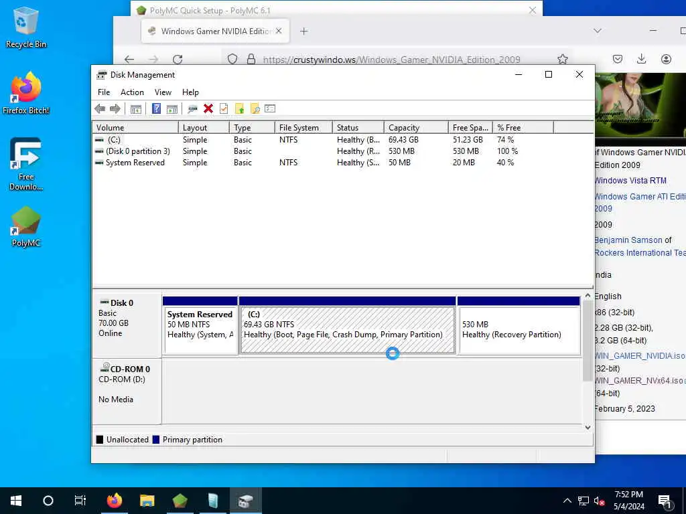The height and width of the screenshot is (514, 686).
Task: Click the CD-ROM 0 label panel
Action: 127,391
